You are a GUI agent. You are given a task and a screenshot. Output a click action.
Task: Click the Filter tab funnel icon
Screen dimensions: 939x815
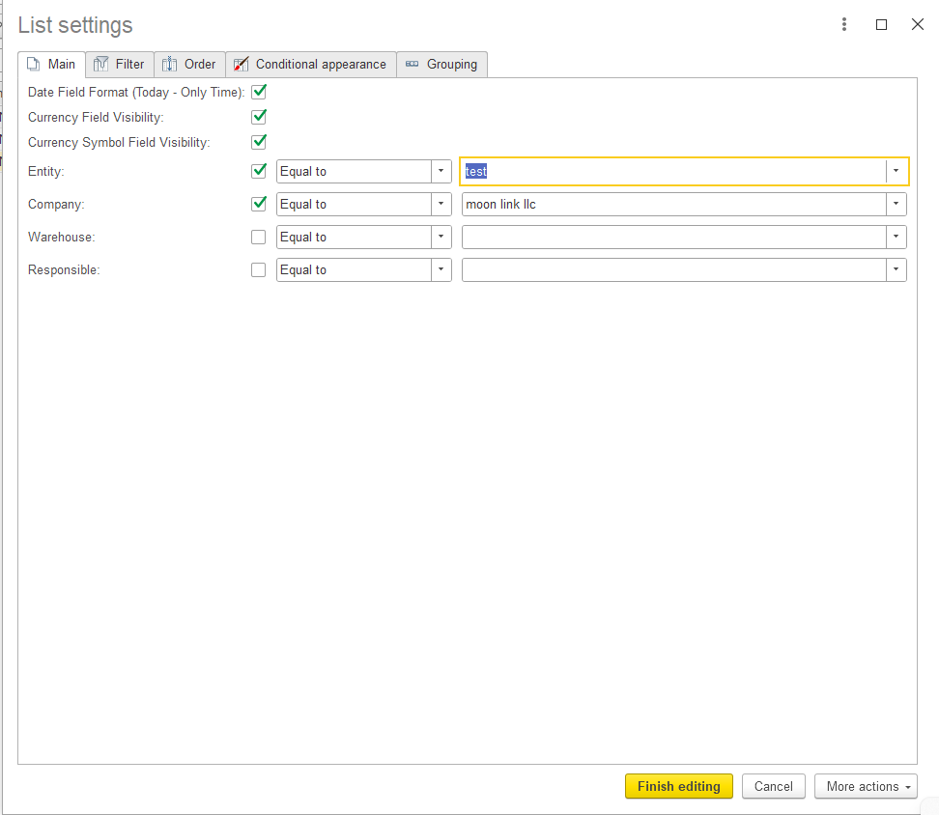tap(100, 64)
